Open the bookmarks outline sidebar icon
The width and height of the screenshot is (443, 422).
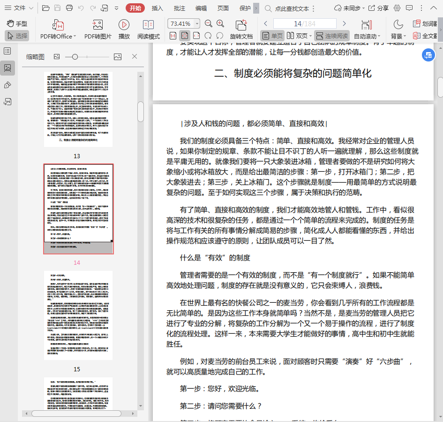coord(8,51)
